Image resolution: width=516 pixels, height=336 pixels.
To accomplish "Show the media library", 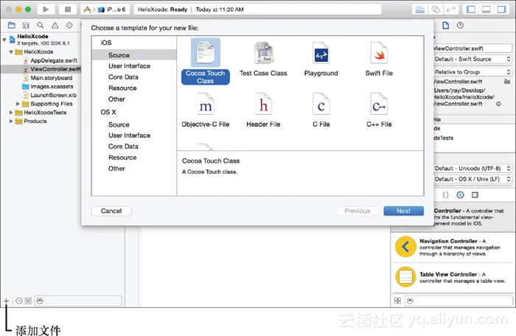I will coord(475,195).
